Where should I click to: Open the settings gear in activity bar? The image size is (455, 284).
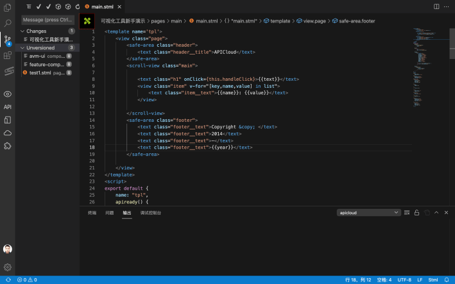8,267
